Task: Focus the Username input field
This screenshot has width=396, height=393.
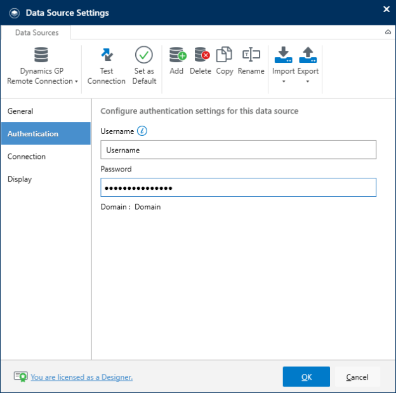Action: 238,150
